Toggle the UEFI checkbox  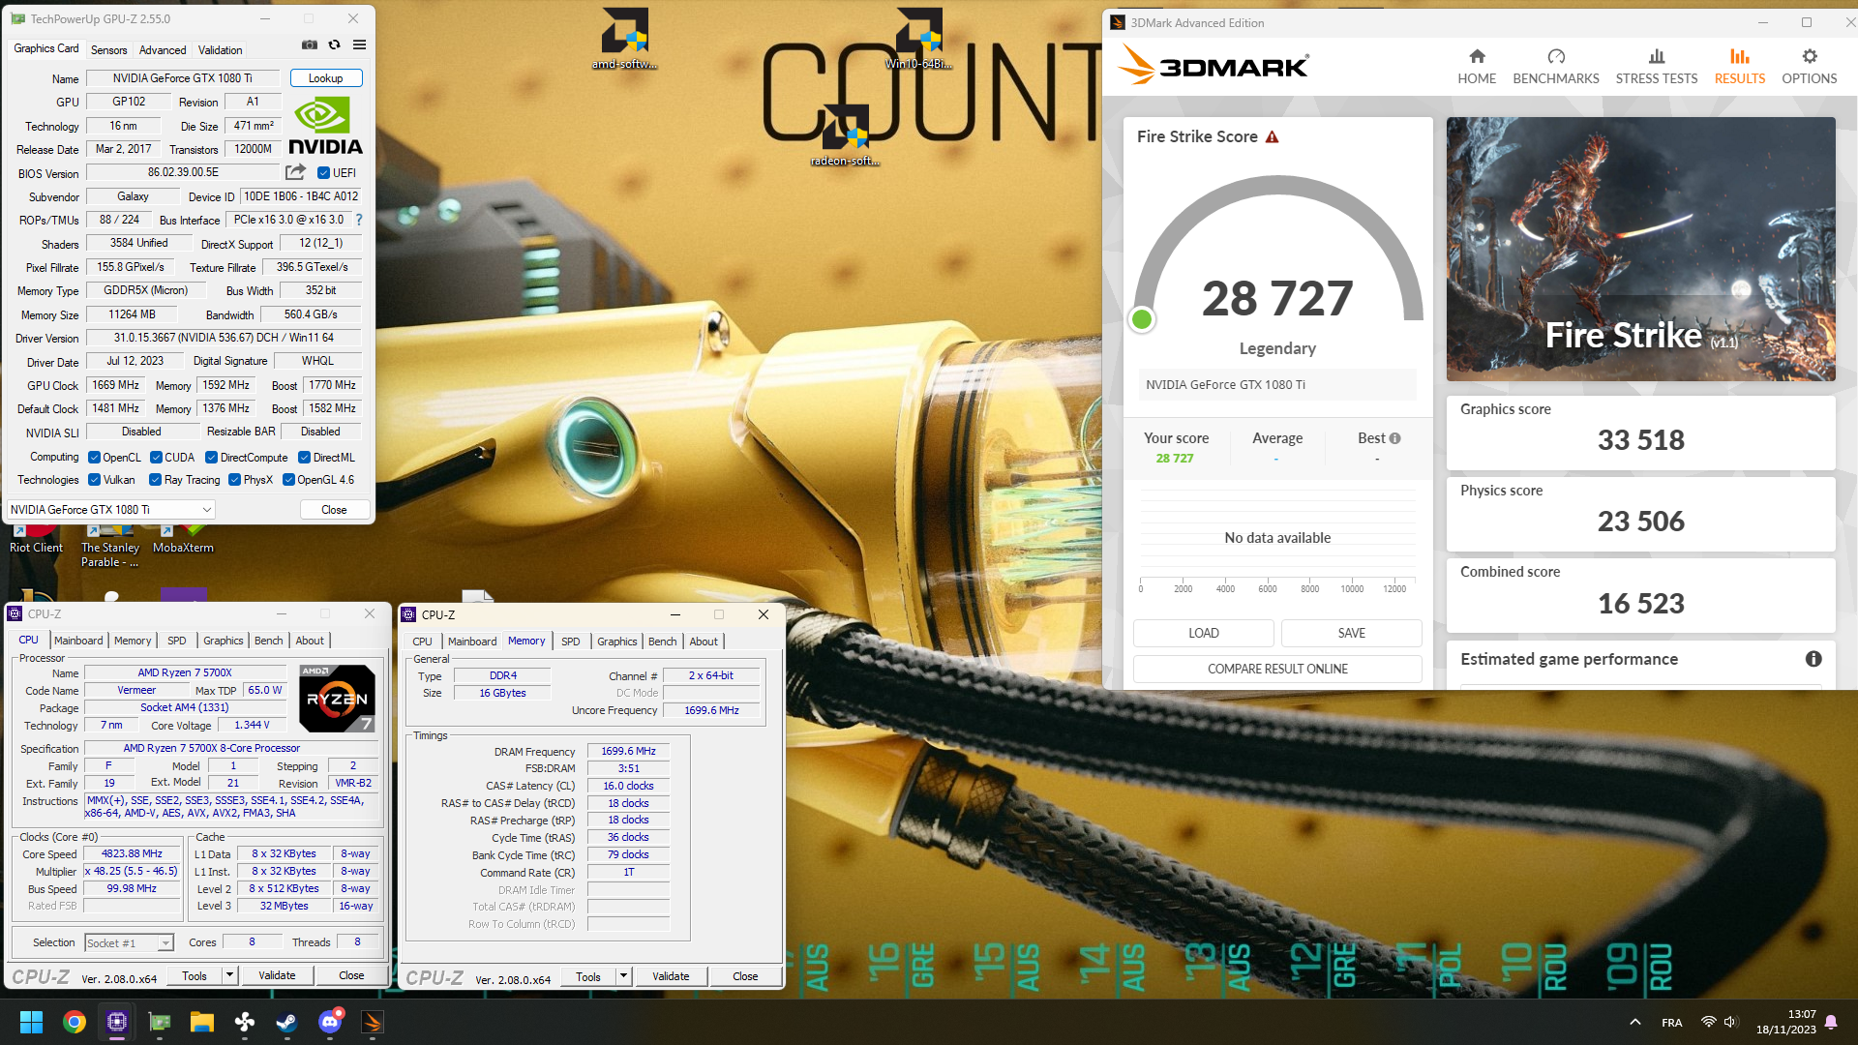click(x=324, y=173)
